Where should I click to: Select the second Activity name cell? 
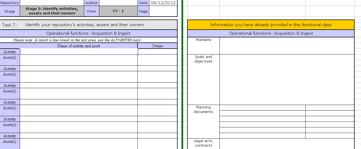pos(79,69)
